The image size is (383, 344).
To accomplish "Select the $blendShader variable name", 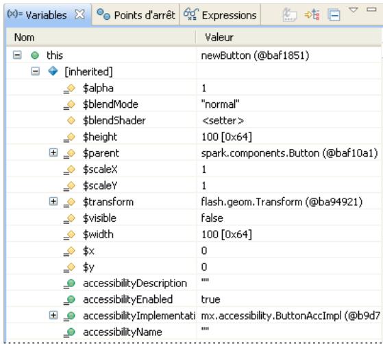I will pyautogui.click(x=114, y=120).
